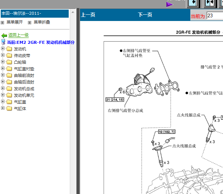Click 当前:EM2 2GR-FE 发动机机械部分 label
Screen dimensions: 223x194
point(41,42)
